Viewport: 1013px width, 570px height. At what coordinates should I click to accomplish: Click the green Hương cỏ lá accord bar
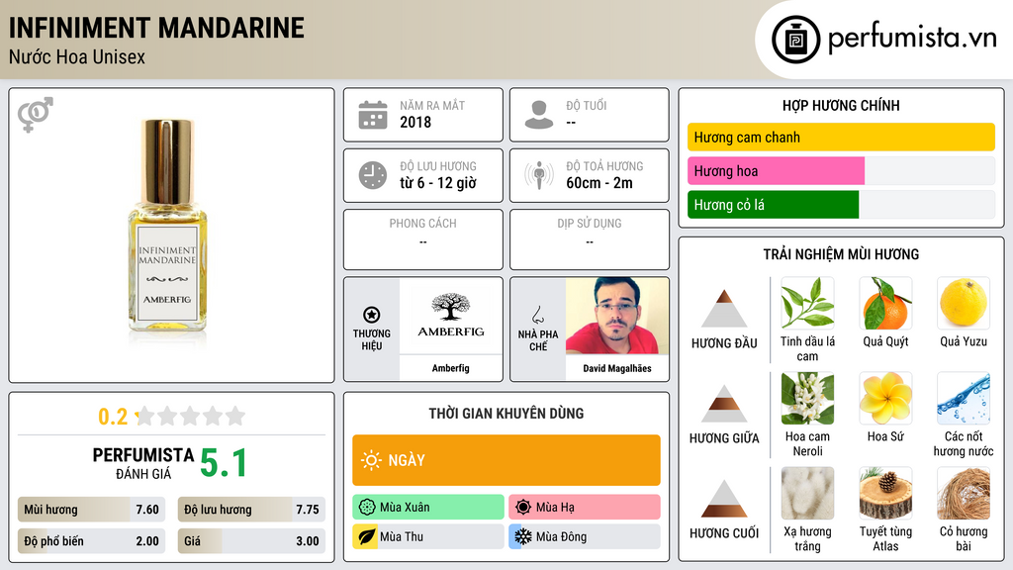click(774, 204)
